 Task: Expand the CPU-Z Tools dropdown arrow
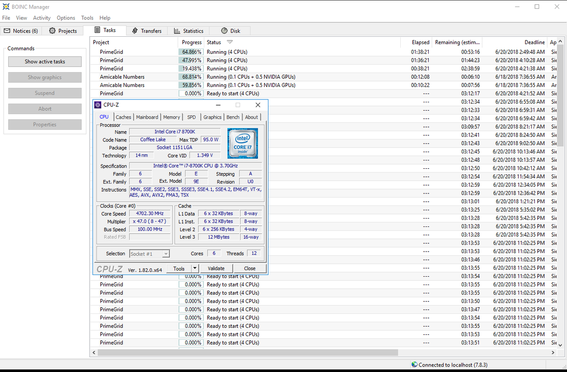(195, 268)
